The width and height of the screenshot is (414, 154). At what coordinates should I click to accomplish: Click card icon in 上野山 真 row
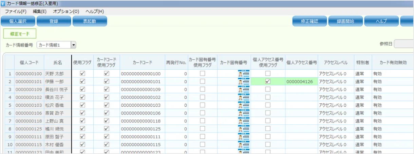coord(244,121)
